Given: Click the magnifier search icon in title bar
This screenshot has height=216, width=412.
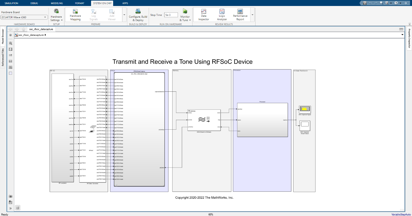Looking at the screenshot, I should coord(381,3).
